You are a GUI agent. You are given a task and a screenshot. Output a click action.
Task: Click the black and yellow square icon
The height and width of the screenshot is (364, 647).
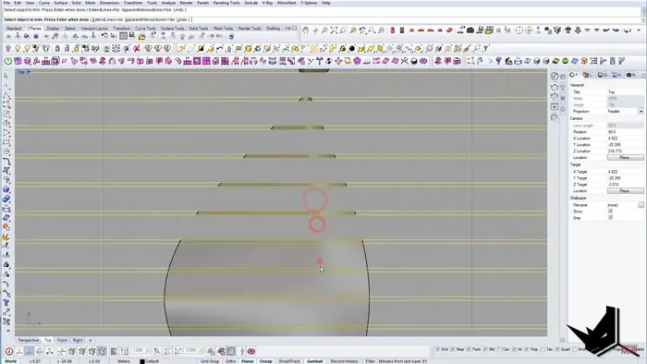point(201,49)
